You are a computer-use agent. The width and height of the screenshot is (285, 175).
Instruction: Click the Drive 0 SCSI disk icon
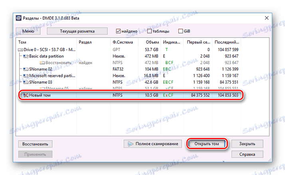coord(20,50)
